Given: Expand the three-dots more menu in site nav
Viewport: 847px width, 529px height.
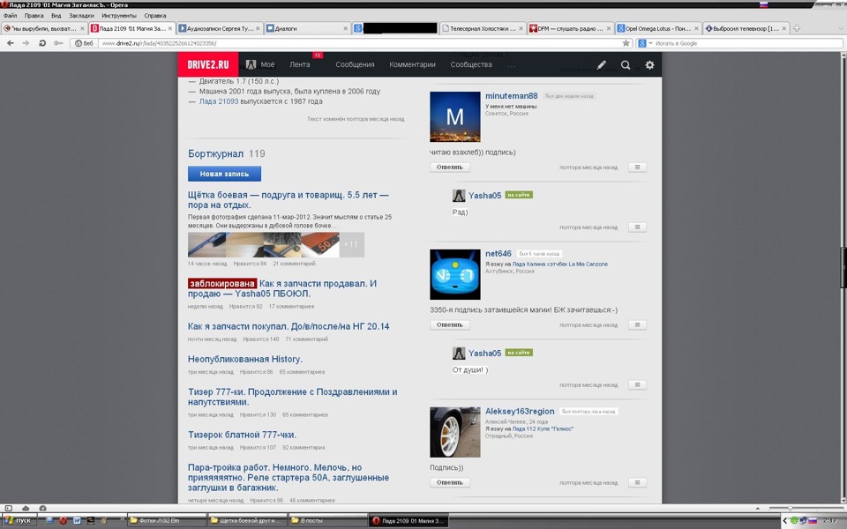Looking at the screenshot, I should pyautogui.click(x=512, y=65).
